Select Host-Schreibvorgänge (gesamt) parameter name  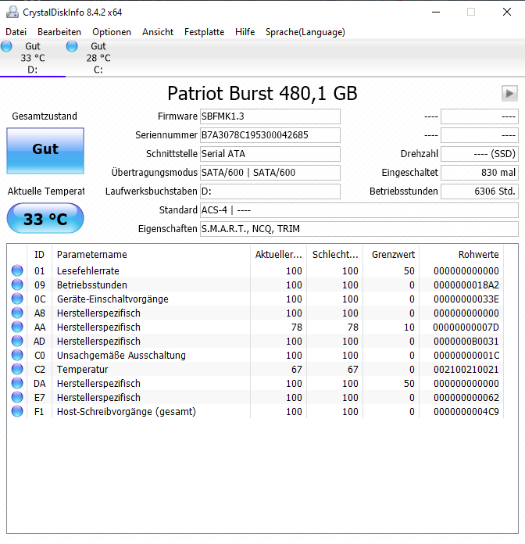[127, 411]
